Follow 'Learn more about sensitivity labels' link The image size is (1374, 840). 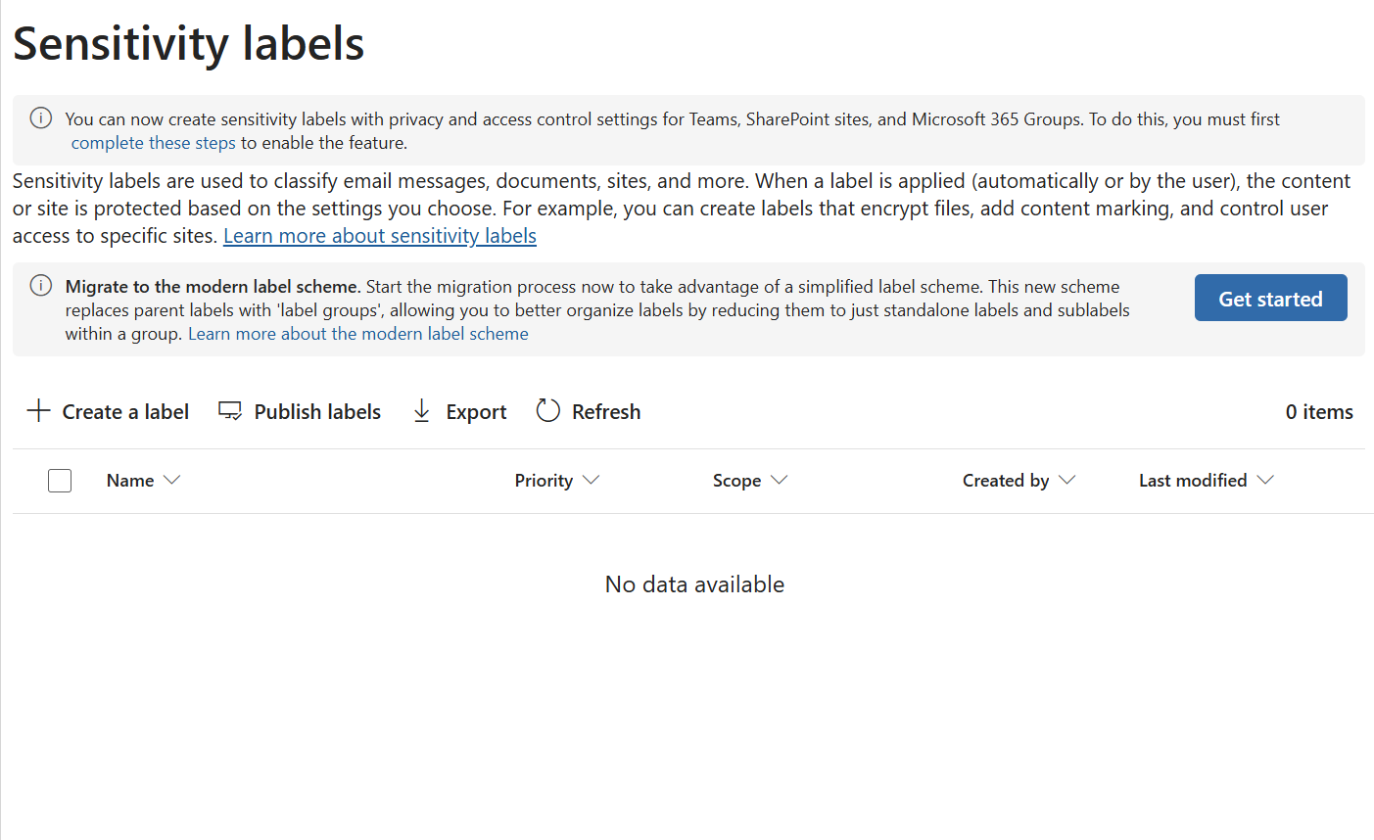(x=380, y=236)
